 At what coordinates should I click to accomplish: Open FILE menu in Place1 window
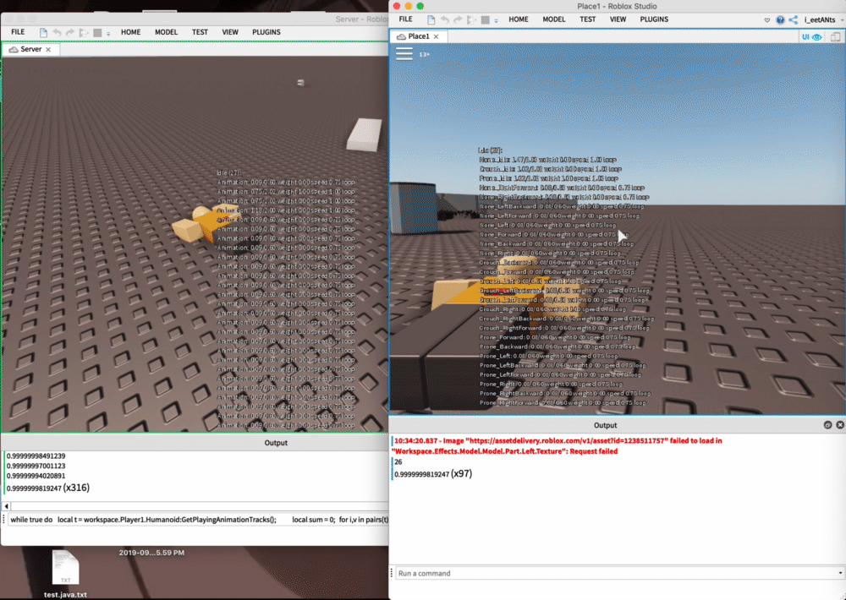click(406, 19)
